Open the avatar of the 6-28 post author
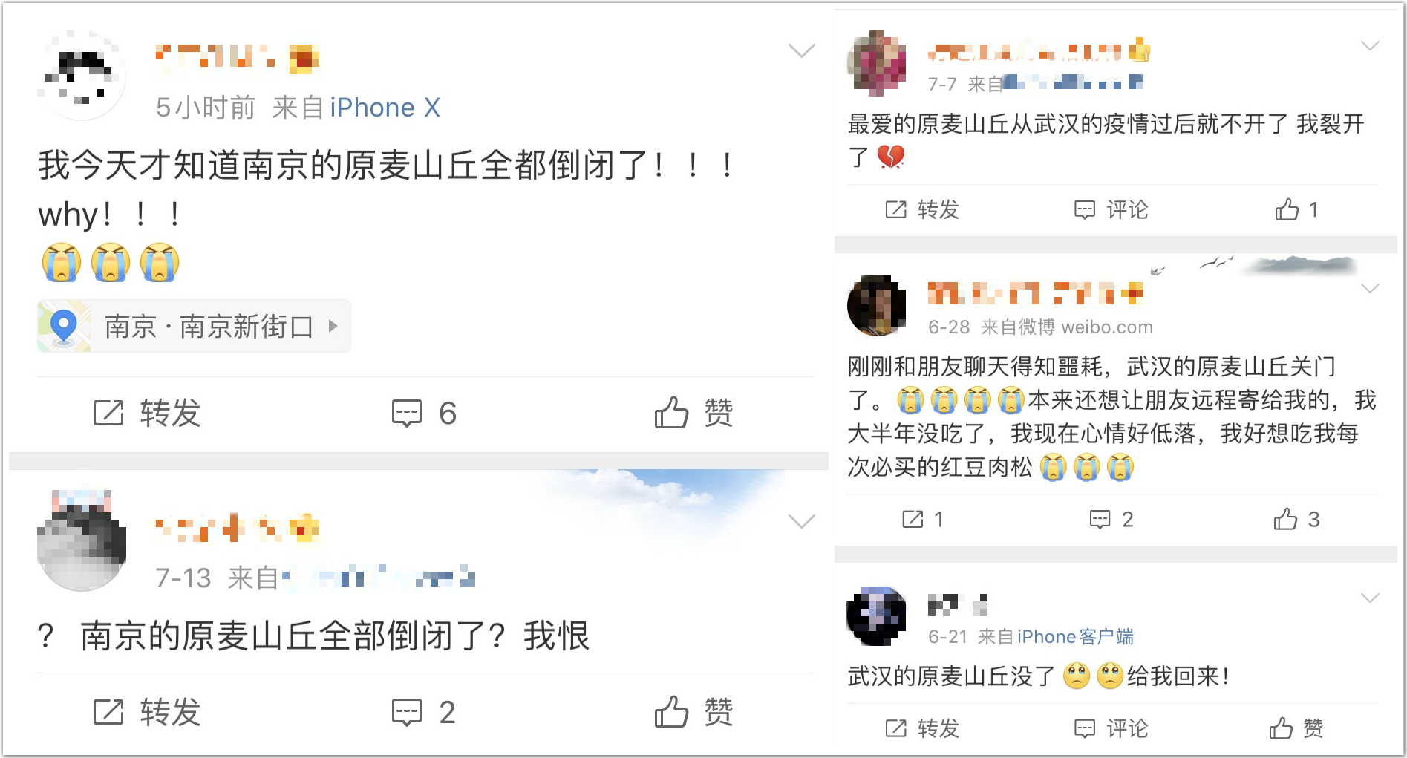Screen dimensions: 1407x758 (x=877, y=306)
